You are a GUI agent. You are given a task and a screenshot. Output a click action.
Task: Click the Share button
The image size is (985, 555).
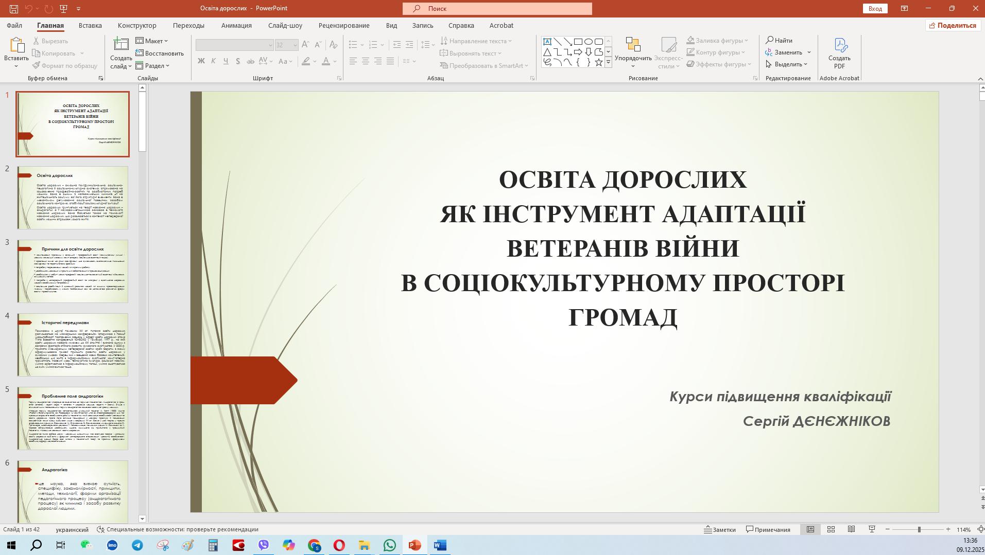pyautogui.click(x=952, y=25)
